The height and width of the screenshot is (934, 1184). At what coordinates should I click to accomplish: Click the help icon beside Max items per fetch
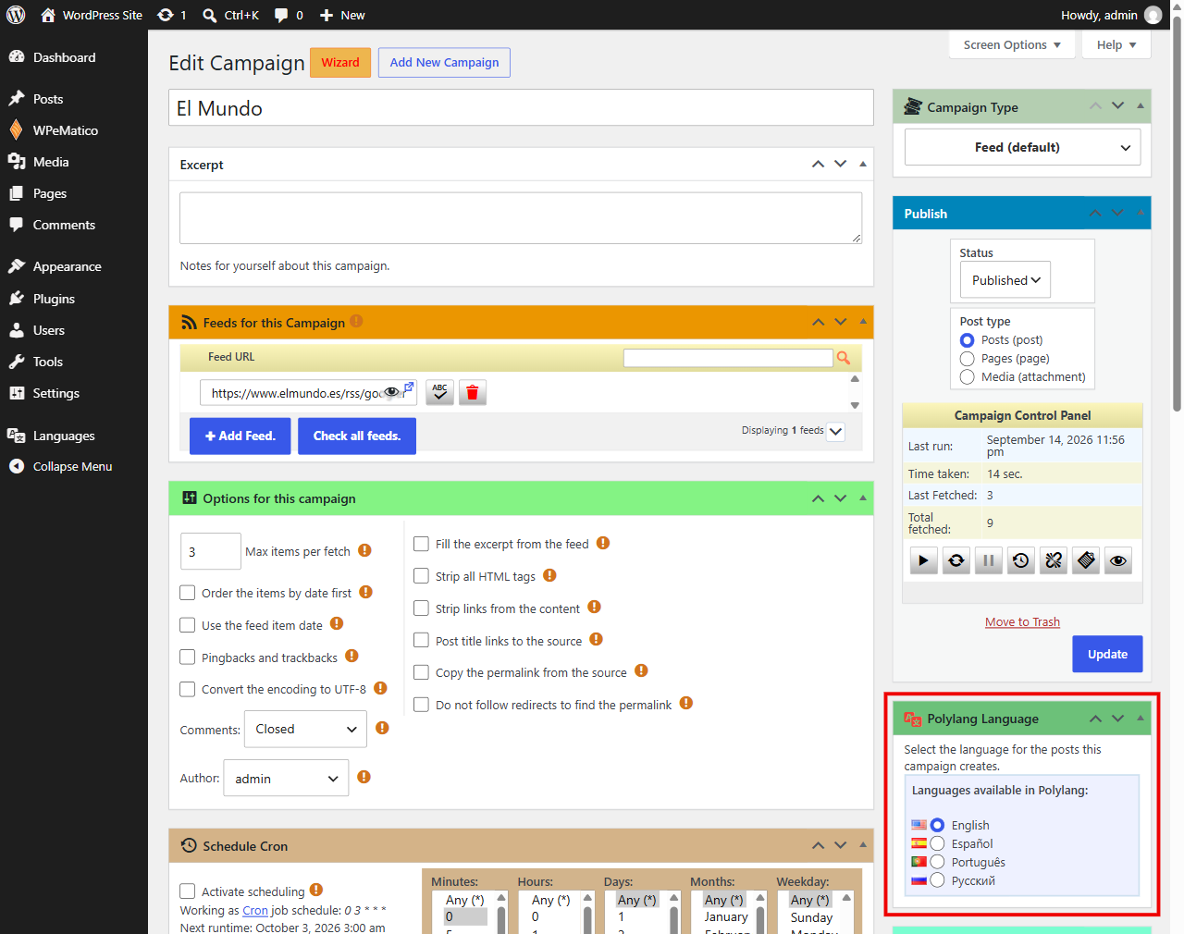tap(364, 550)
